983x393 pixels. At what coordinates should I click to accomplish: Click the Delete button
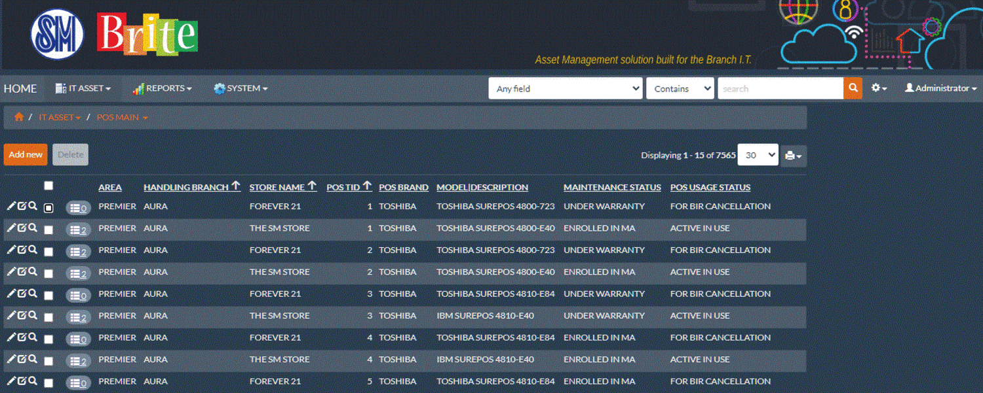(x=70, y=154)
